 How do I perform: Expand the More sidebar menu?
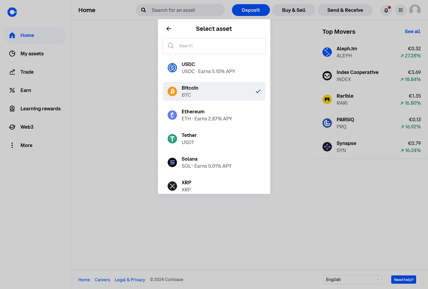tap(35, 145)
